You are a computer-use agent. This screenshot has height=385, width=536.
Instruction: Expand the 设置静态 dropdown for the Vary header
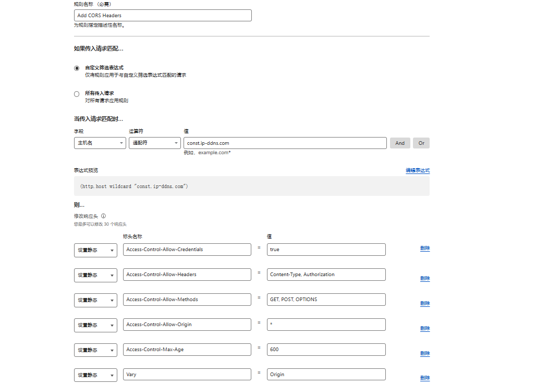[x=95, y=375]
